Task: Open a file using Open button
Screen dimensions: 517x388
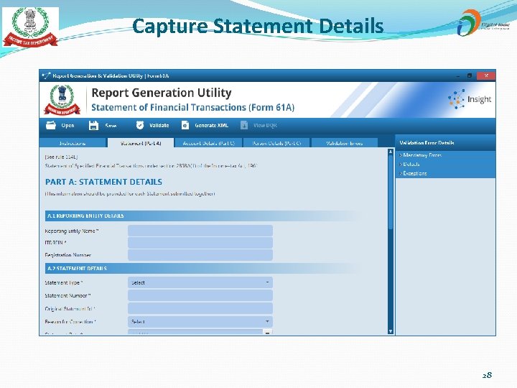Action: [67, 125]
